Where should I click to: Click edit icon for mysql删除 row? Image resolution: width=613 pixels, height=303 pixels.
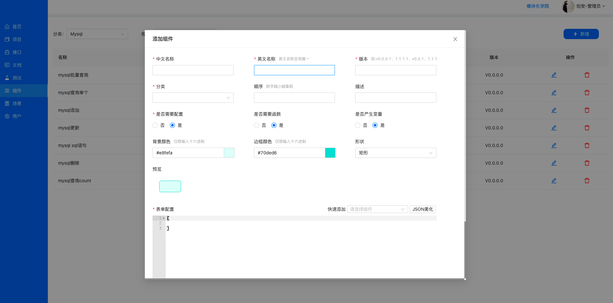click(x=554, y=163)
